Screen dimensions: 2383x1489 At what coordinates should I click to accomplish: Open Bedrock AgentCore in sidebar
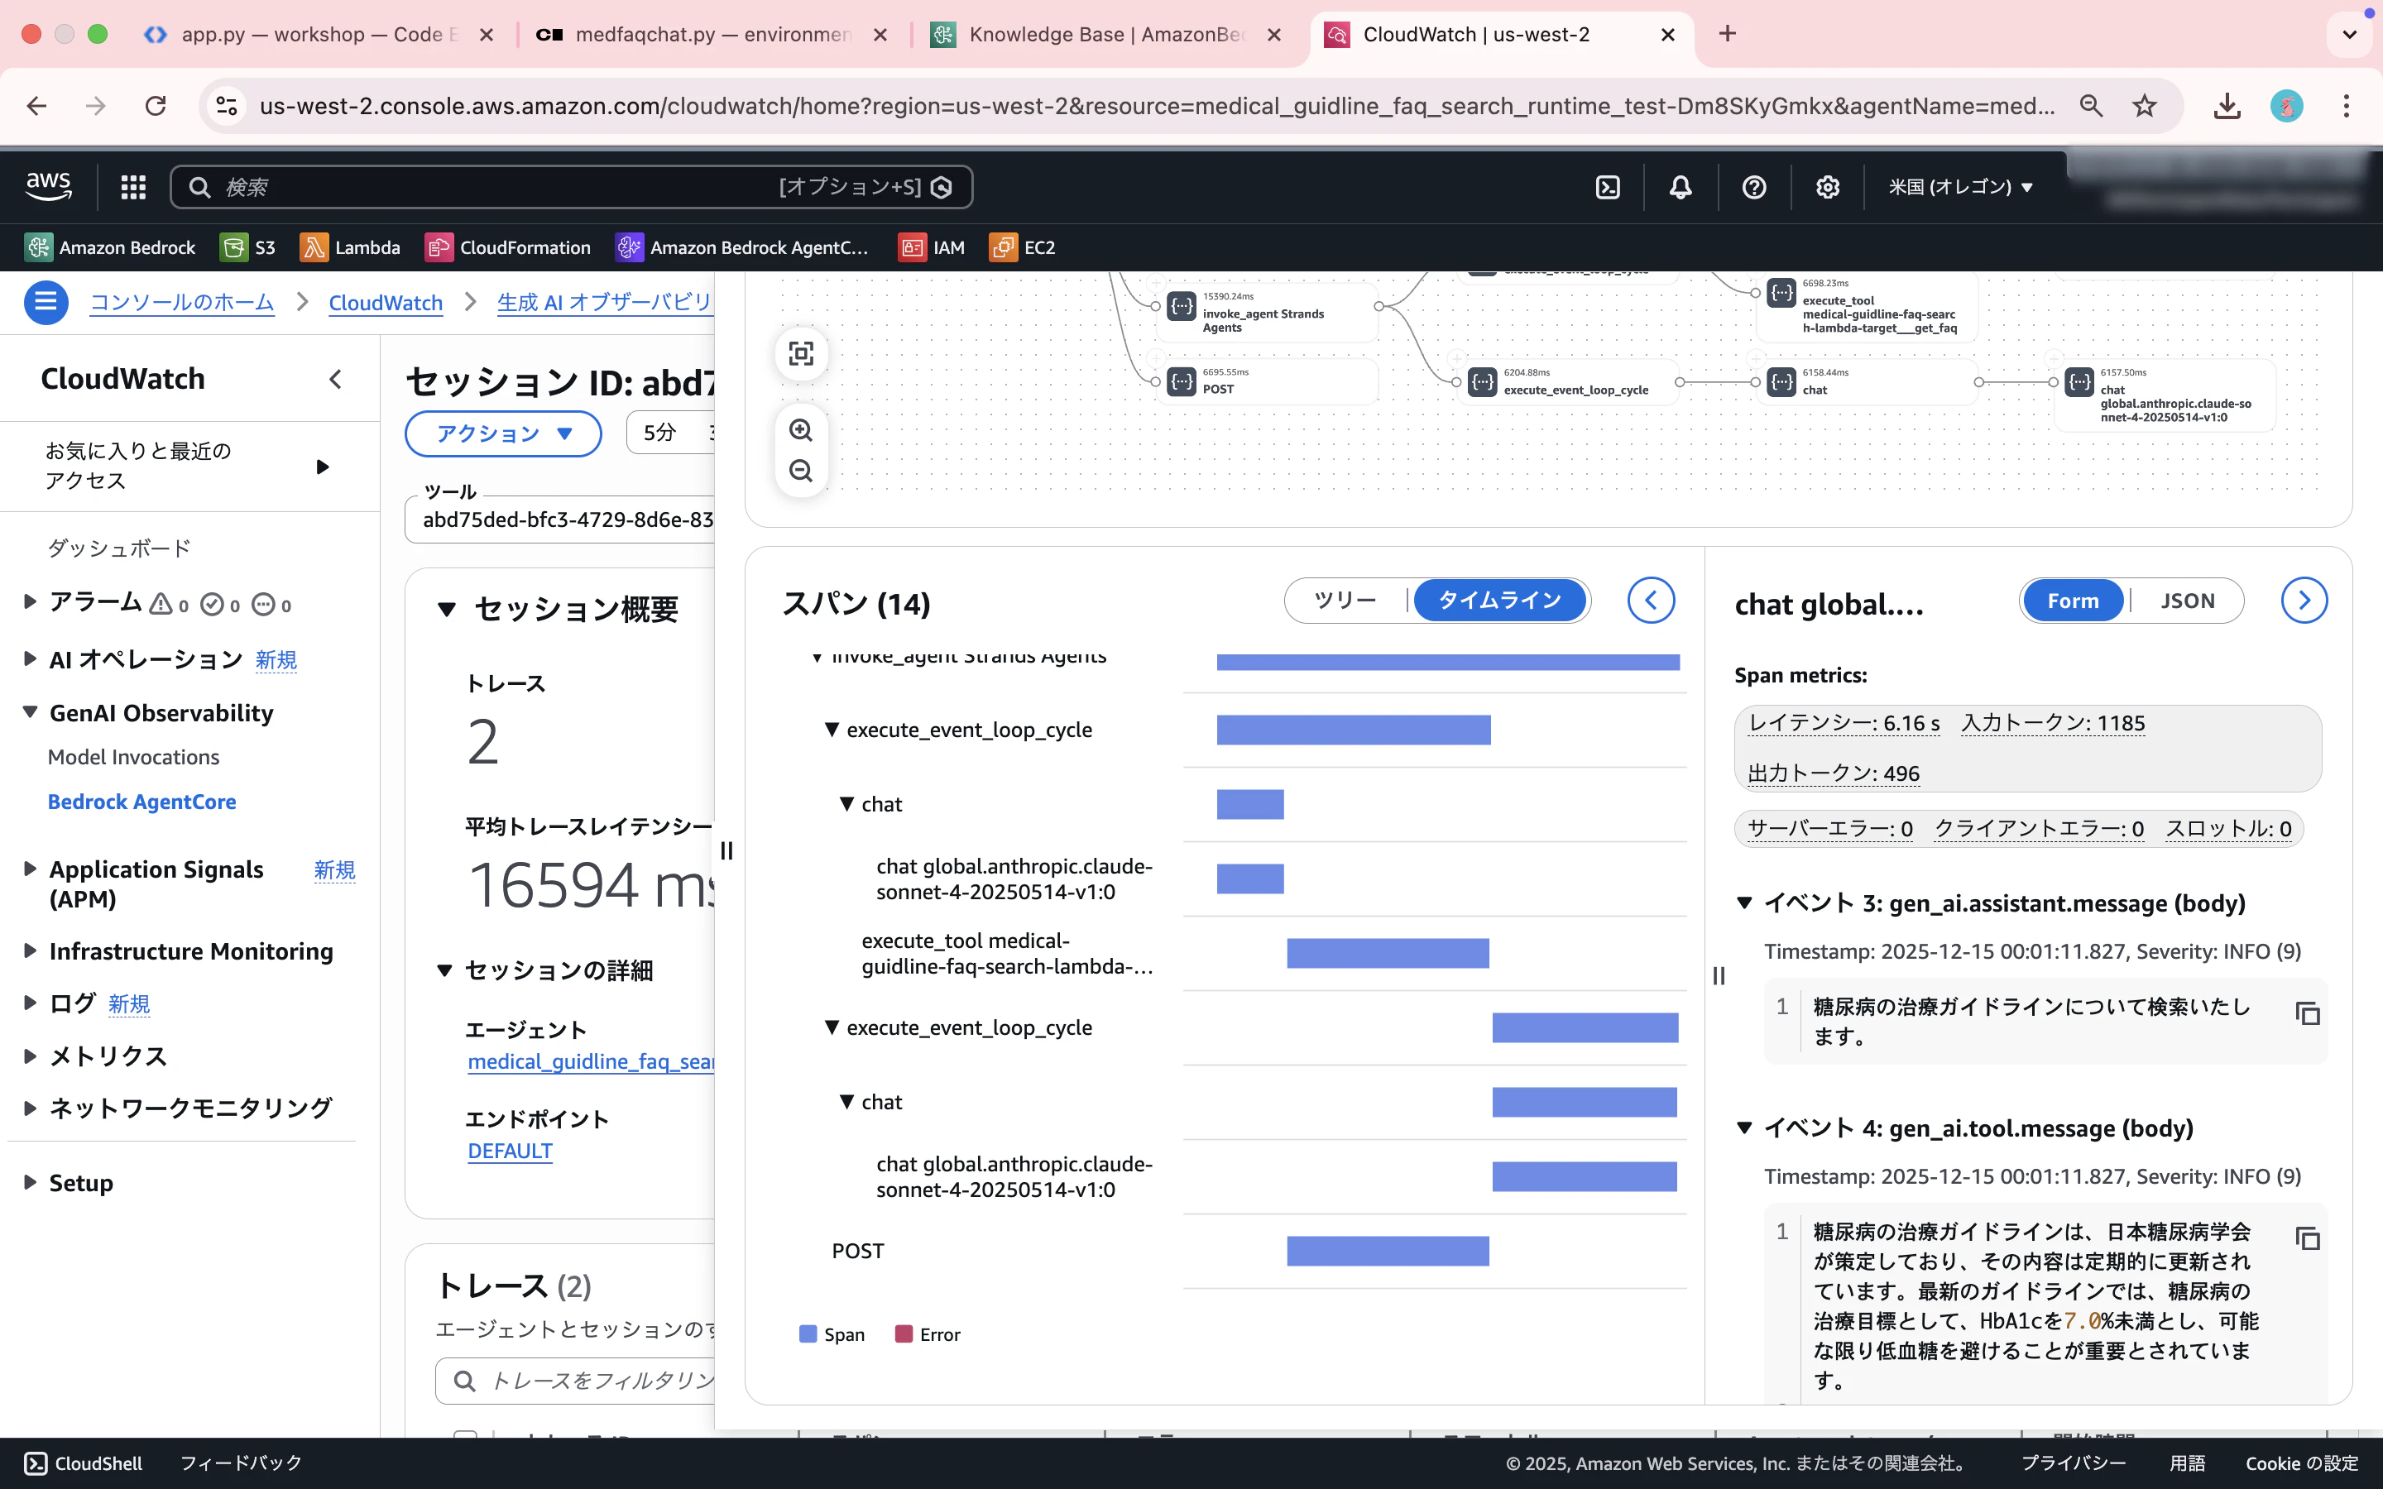click(x=141, y=802)
